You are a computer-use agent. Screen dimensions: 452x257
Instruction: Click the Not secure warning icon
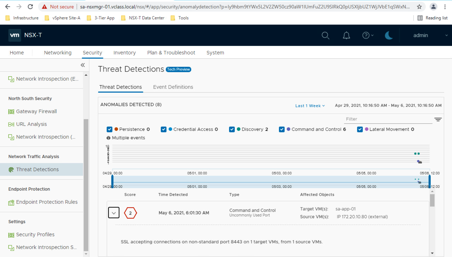[44, 7]
